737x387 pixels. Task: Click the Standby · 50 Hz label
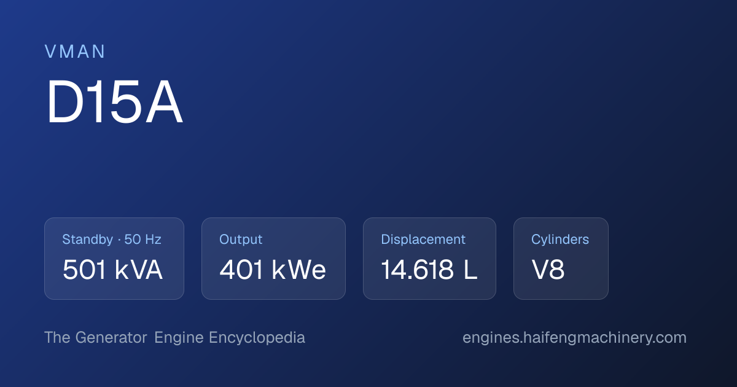click(112, 240)
